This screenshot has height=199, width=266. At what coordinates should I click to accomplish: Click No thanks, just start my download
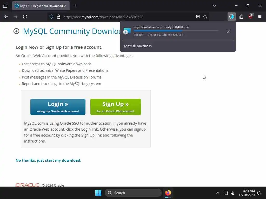click(x=48, y=160)
